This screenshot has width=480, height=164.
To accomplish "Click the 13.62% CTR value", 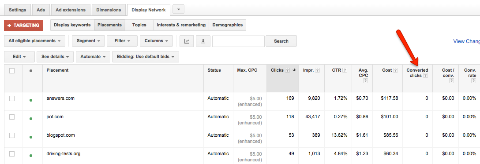I will pos(339,135).
